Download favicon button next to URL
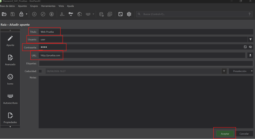This screenshot has height=139, width=255. (250, 55)
